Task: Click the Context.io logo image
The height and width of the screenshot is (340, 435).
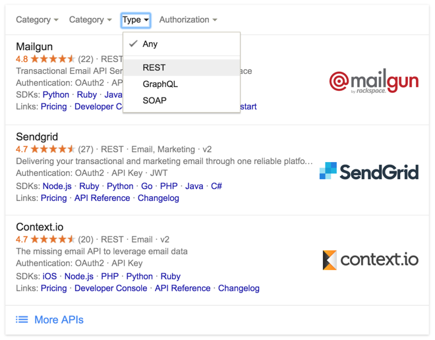Action: (x=370, y=259)
